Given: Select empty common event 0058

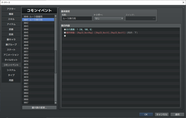Looking at the screenshot, I should (x=38, y=74).
